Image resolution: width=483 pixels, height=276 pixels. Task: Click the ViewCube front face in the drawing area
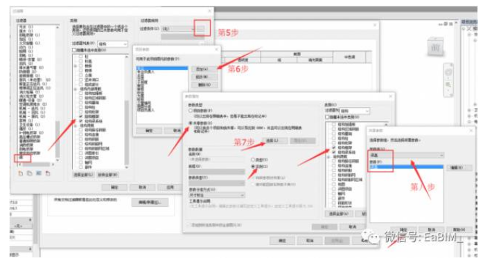[x=436, y=47]
